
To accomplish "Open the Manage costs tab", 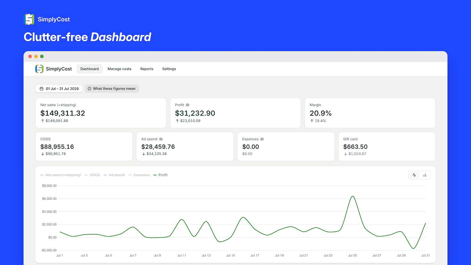I will (120, 69).
